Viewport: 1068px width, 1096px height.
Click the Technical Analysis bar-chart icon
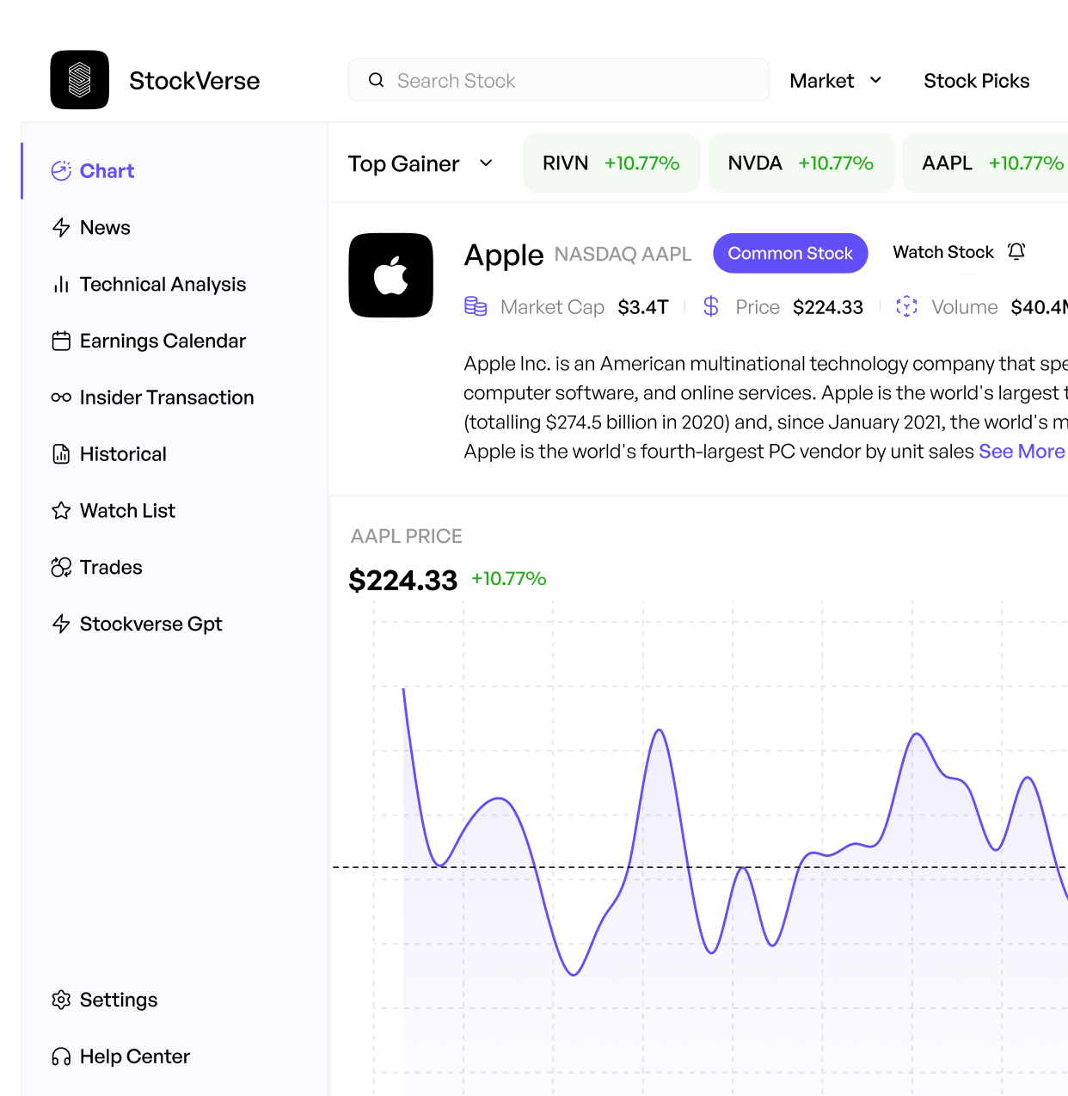point(61,285)
